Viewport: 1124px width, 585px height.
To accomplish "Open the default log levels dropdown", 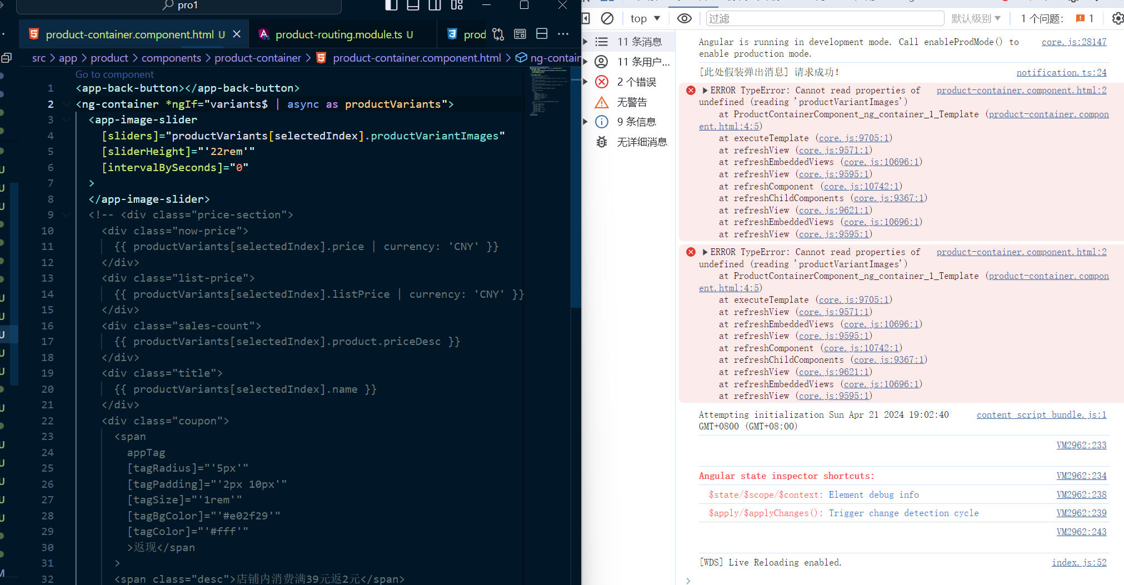I will pyautogui.click(x=976, y=18).
